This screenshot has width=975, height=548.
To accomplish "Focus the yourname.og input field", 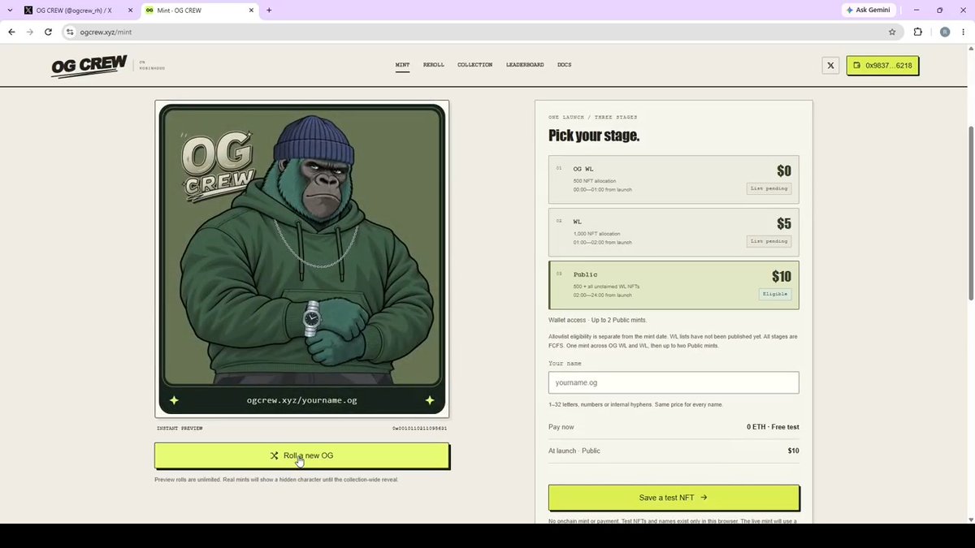I will (674, 382).
